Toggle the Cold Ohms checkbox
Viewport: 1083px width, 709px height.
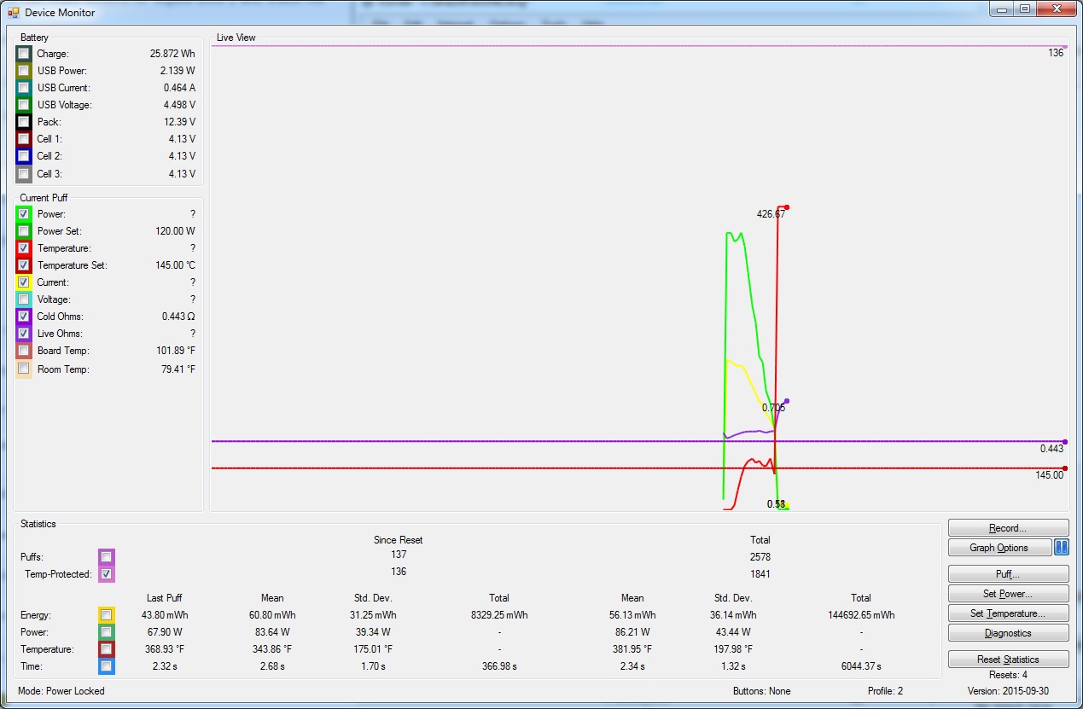click(x=23, y=317)
